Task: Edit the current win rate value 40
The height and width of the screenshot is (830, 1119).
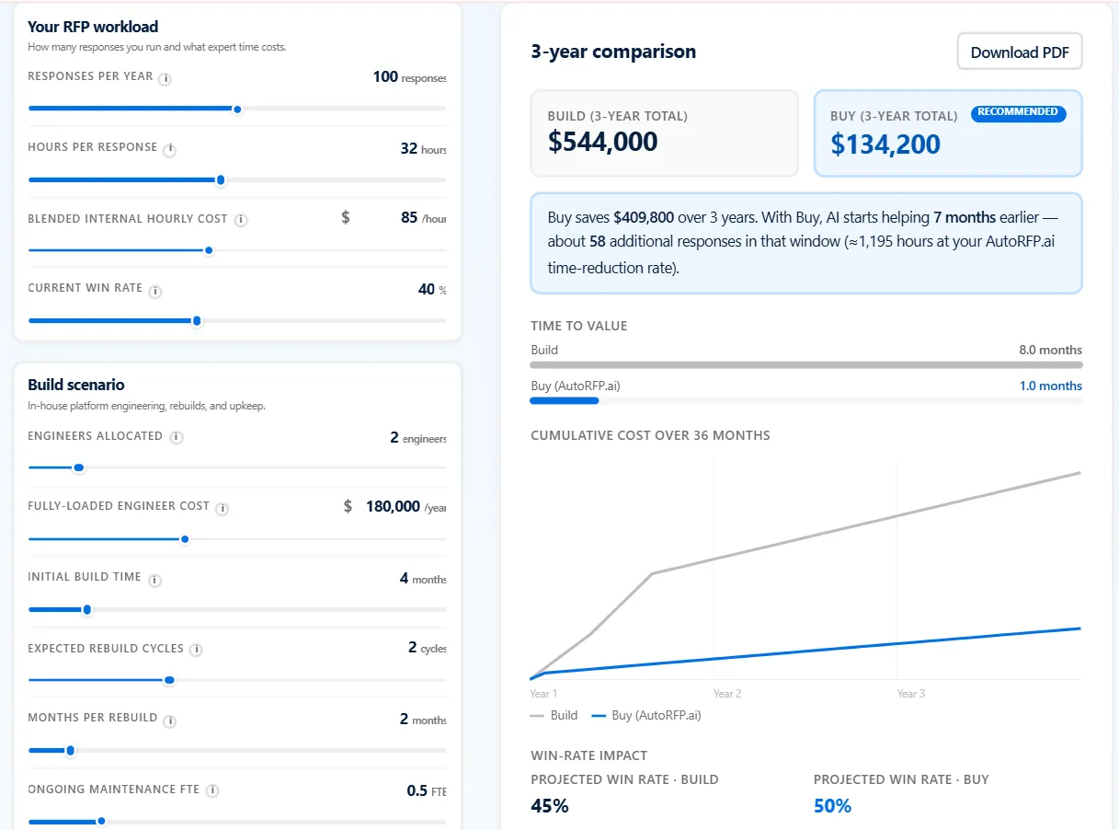Action: coord(427,289)
